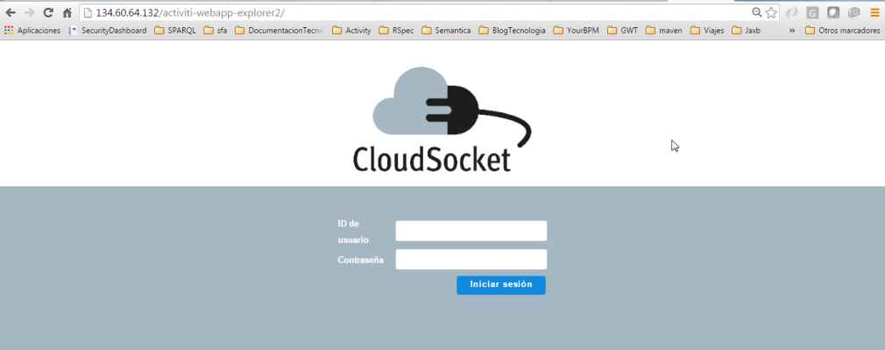This screenshot has height=350, width=885.
Task: Open the BlogTecnologia bookmarks folder
Action: tap(513, 31)
